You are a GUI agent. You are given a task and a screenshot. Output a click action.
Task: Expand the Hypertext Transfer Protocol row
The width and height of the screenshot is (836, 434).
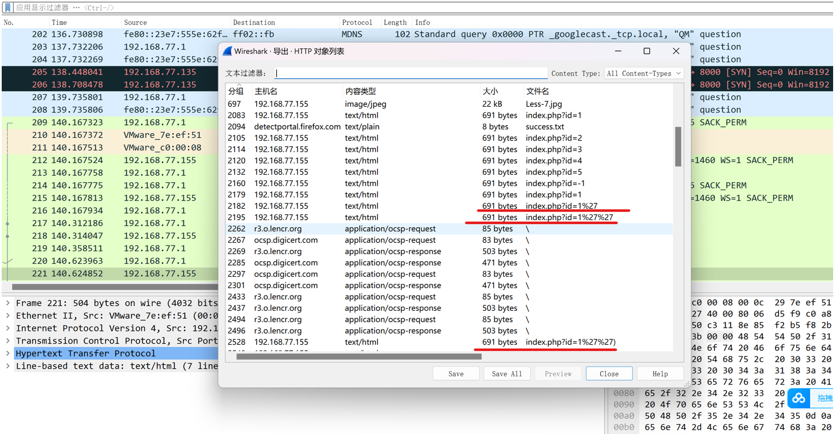click(x=8, y=353)
